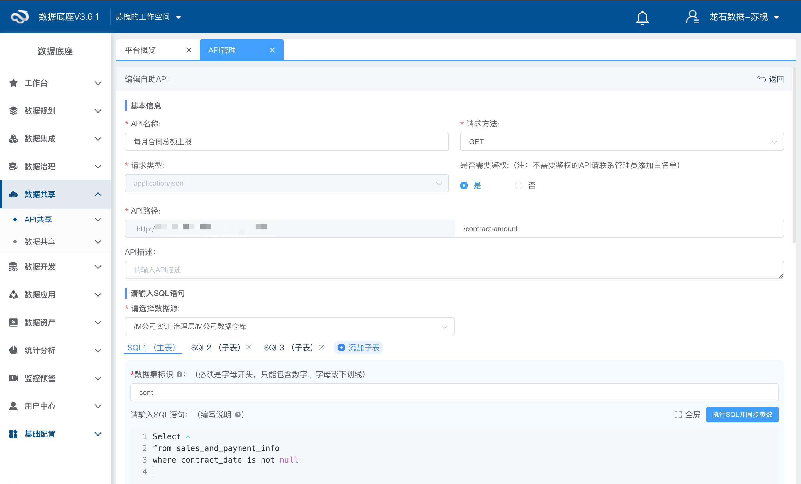
Task: Click the 全屏 fullscreen icon
Action: coord(678,415)
